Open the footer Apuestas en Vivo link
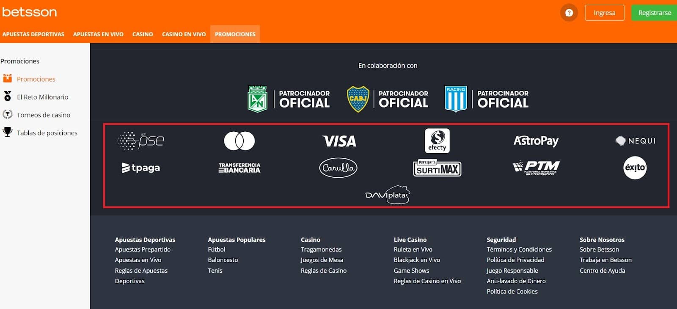This screenshot has width=677, height=309. tap(138, 260)
